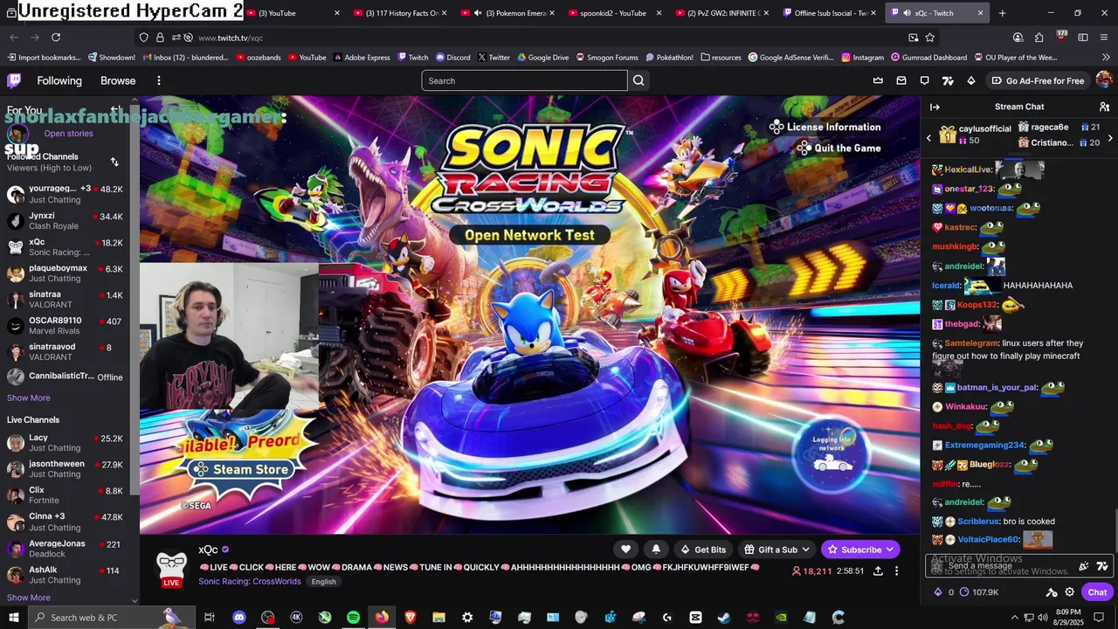
Task: Collapse the left For You sidebar
Action: pos(115,110)
